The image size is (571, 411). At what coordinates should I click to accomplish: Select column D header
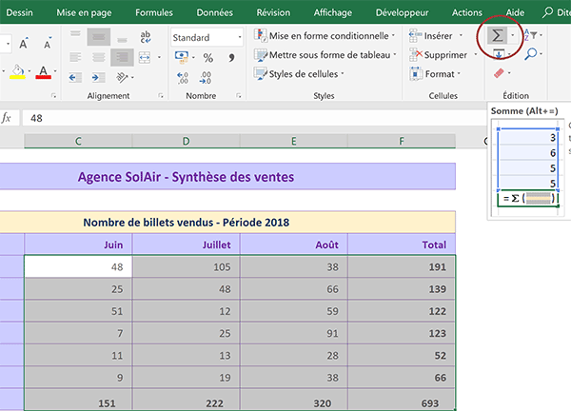(186, 141)
